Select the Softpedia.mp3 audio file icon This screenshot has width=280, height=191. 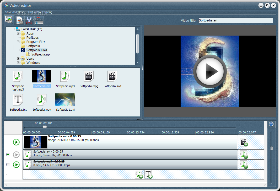click(x=65, y=76)
